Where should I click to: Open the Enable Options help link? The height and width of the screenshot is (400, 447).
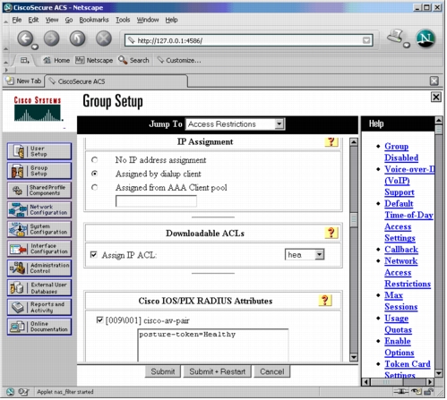400,347
